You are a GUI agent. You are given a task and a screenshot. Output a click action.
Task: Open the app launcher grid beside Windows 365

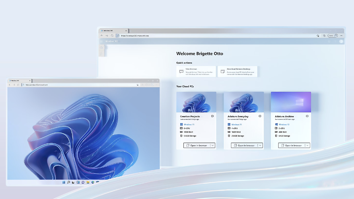coord(101,41)
